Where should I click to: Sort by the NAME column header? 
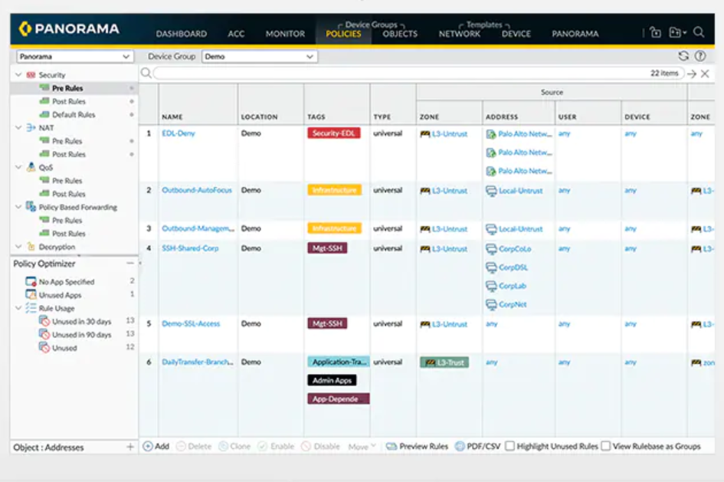click(x=172, y=116)
